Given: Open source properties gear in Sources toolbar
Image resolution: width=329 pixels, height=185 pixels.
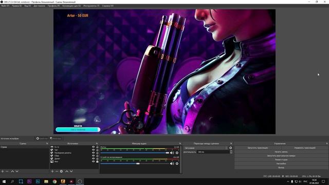Looking at the screenshot, I should (61, 171).
